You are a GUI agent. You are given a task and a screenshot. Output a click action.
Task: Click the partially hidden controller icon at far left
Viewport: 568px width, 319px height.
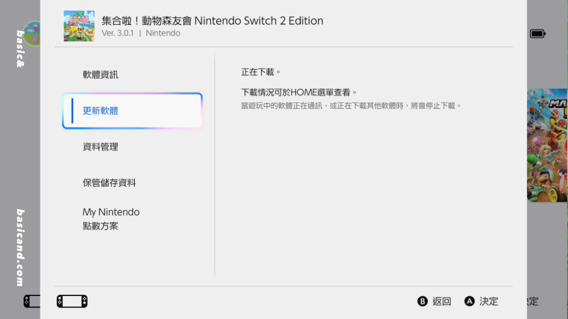tap(31, 301)
